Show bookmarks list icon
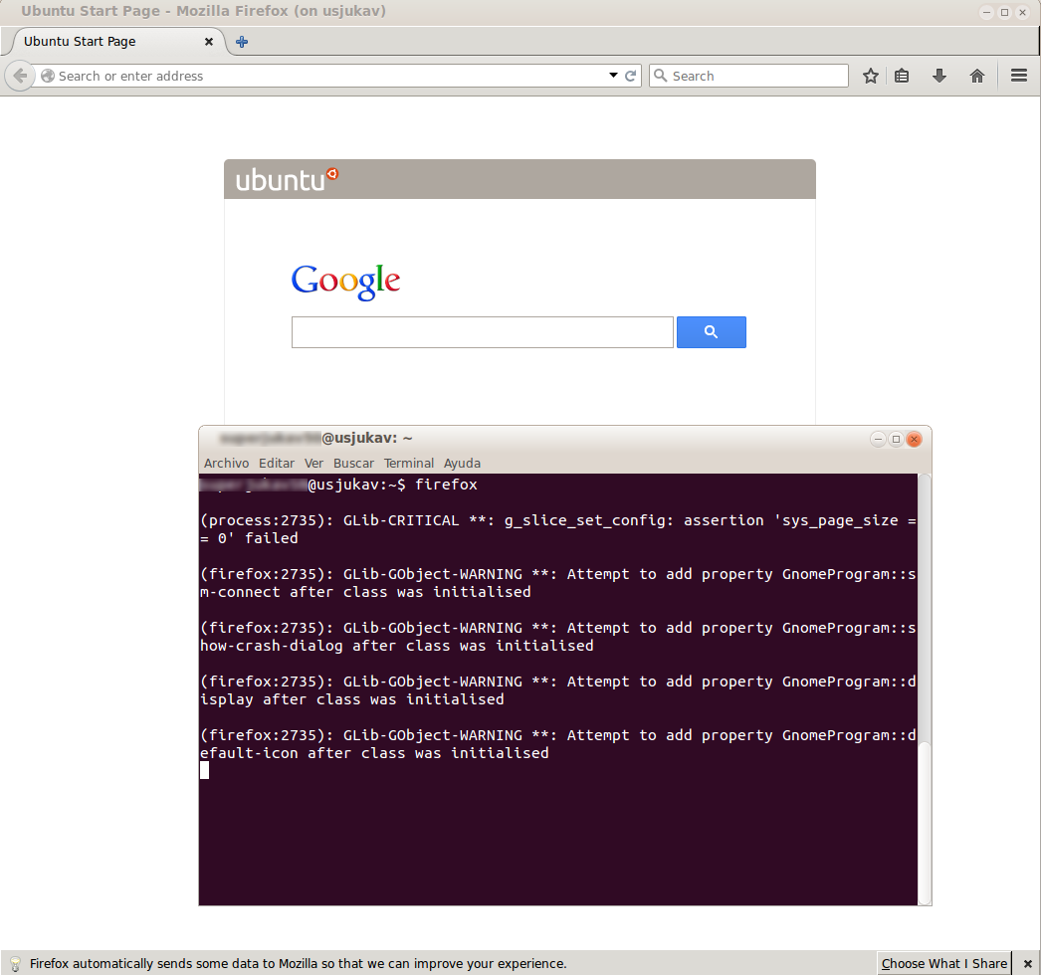Image resolution: width=1041 pixels, height=975 pixels. click(x=903, y=76)
